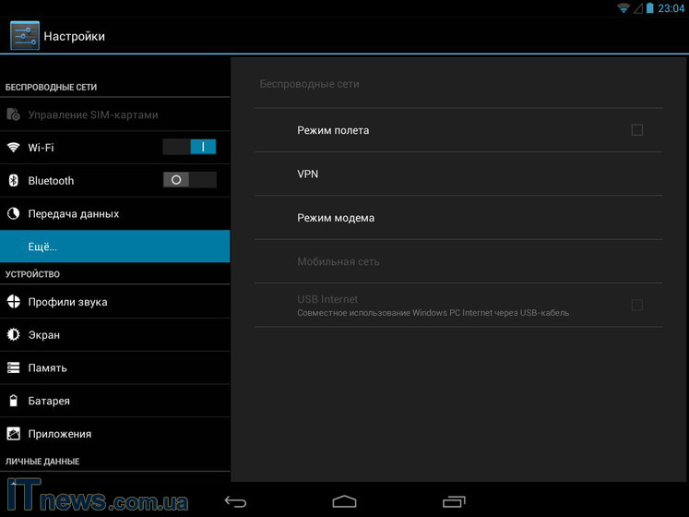
Task: Click the data usage icon
Action: click(x=14, y=214)
